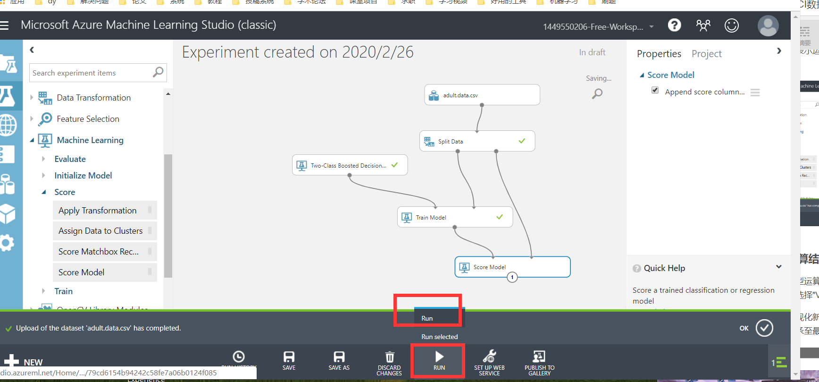Toggle Append score columns checkbox
This screenshot has width=819, height=382.
click(x=655, y=90)
